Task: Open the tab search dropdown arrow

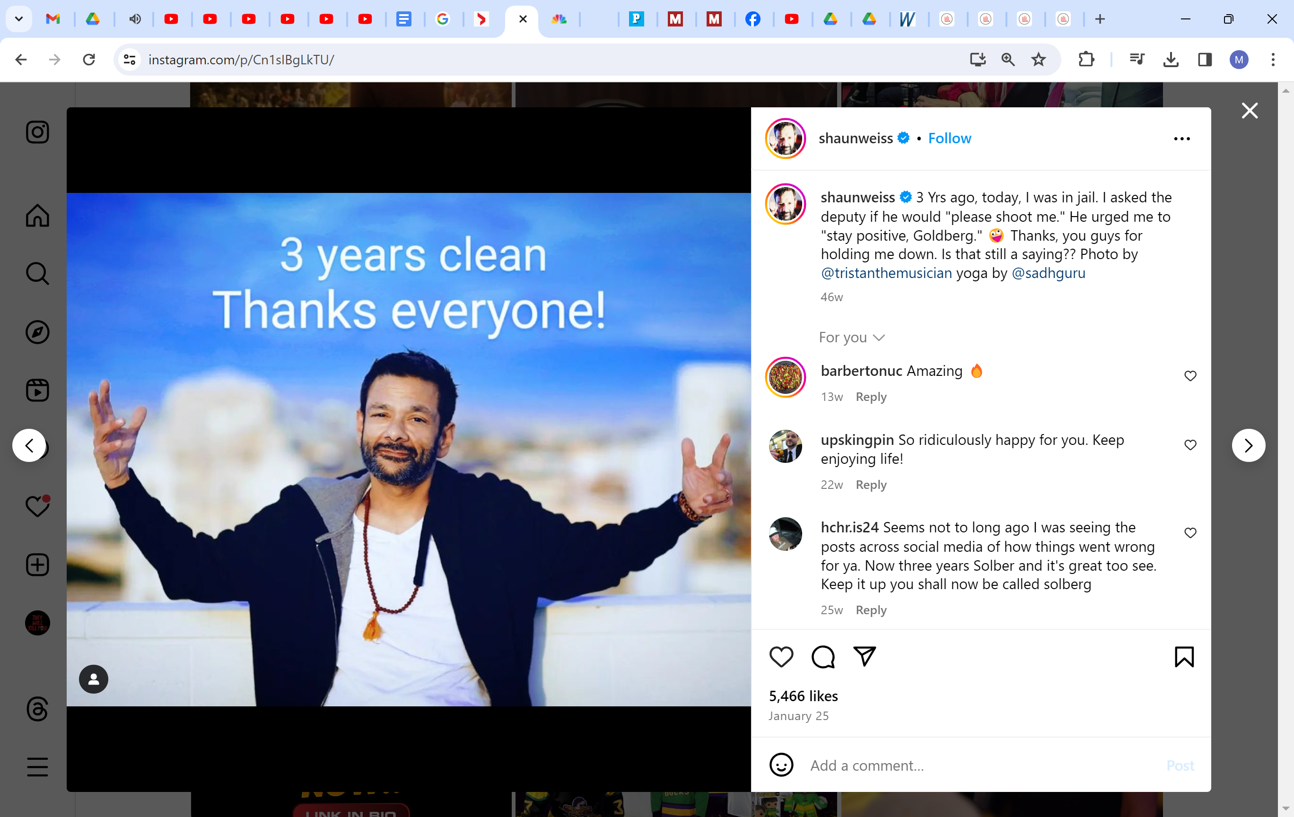Action: pos(19,19)
